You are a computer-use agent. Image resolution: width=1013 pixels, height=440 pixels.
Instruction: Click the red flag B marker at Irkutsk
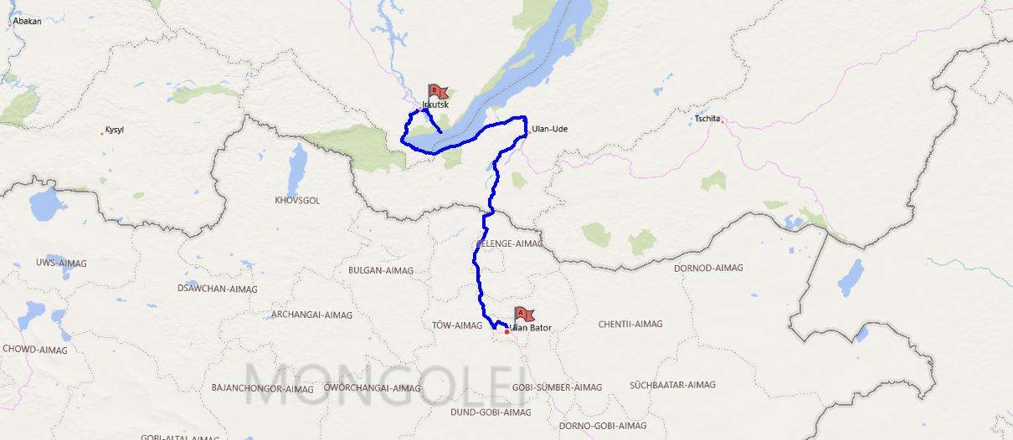tap(437, 92)
